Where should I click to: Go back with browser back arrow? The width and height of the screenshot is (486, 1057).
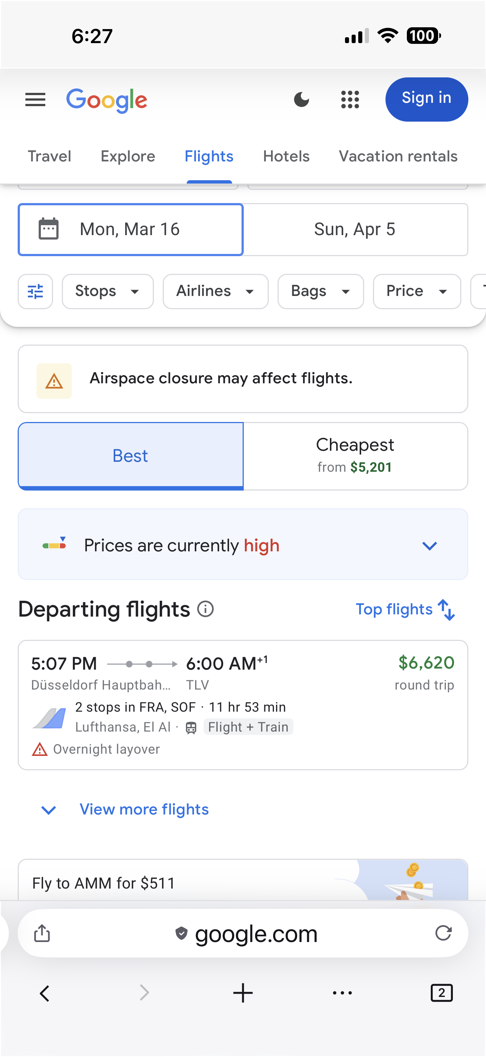click(x=45, y=993)
